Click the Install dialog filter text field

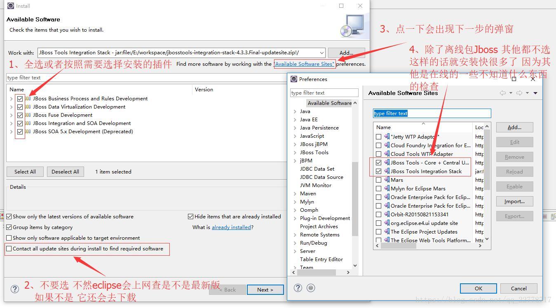[146, 77]
